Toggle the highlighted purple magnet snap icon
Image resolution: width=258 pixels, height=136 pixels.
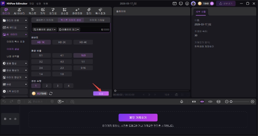202,102
